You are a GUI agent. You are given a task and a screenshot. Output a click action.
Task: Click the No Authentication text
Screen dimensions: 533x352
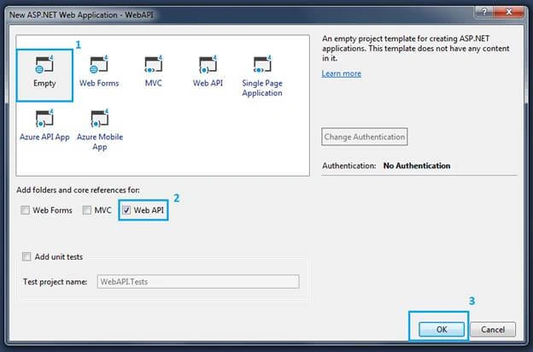point(417,166)
